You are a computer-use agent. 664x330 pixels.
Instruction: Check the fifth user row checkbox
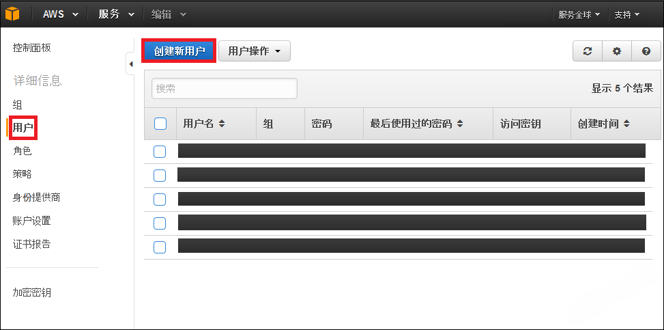[x=160, y=247]
